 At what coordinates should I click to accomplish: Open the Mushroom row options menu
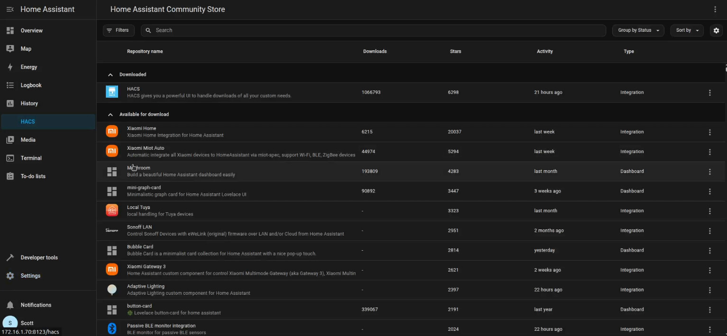pyautogui.click(x=710, y=172)
